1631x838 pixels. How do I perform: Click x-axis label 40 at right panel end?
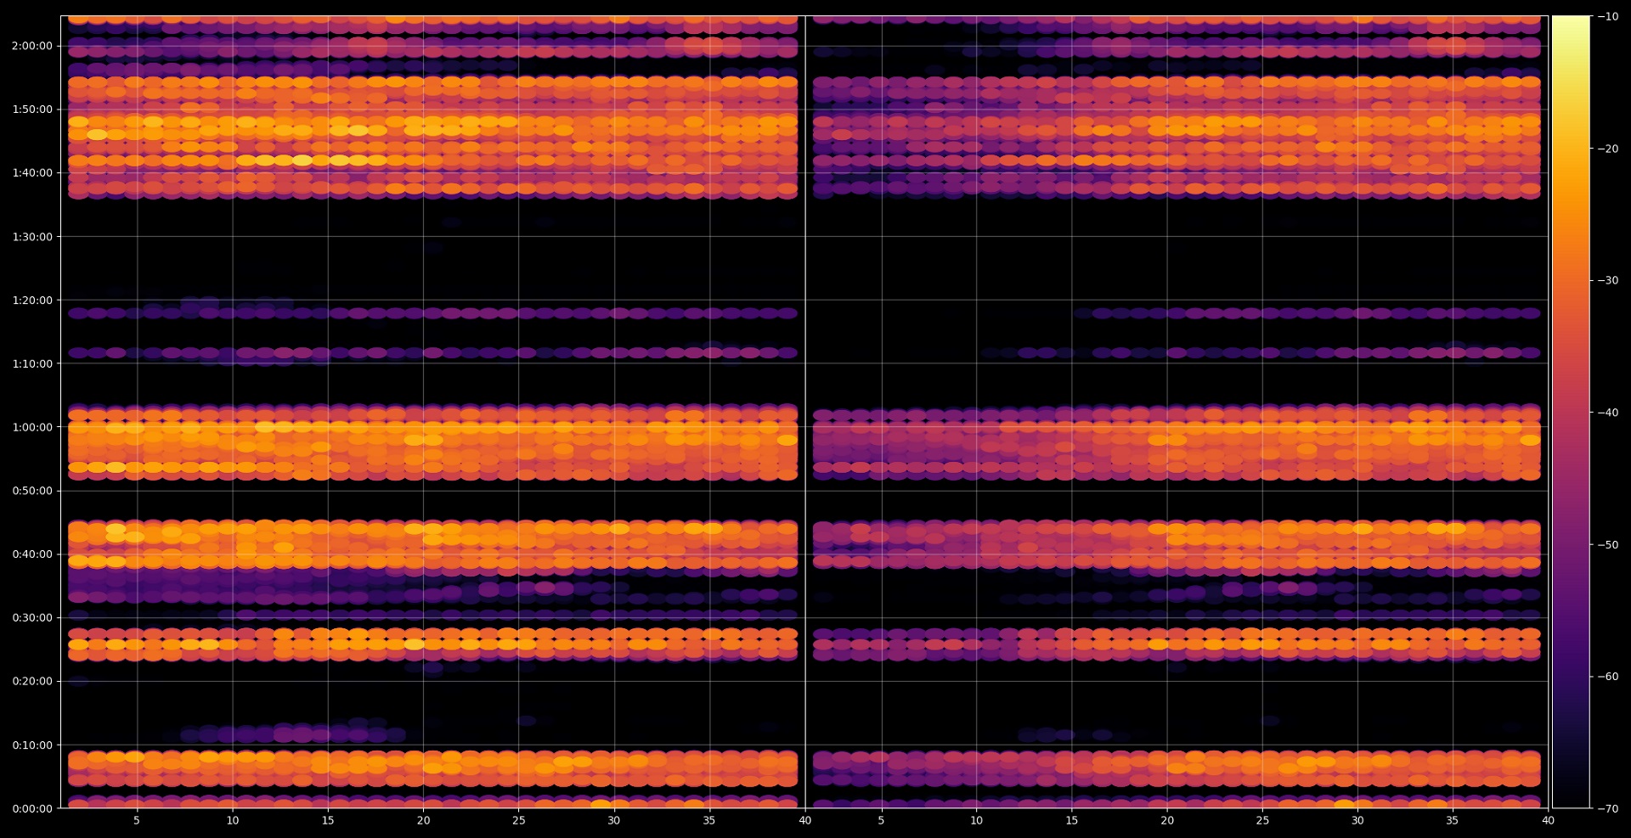coord(1548,820)
